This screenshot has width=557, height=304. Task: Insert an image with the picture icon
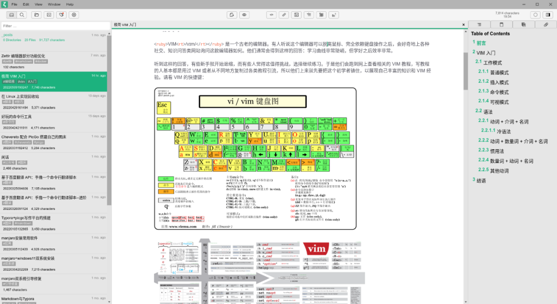point(296,15)
